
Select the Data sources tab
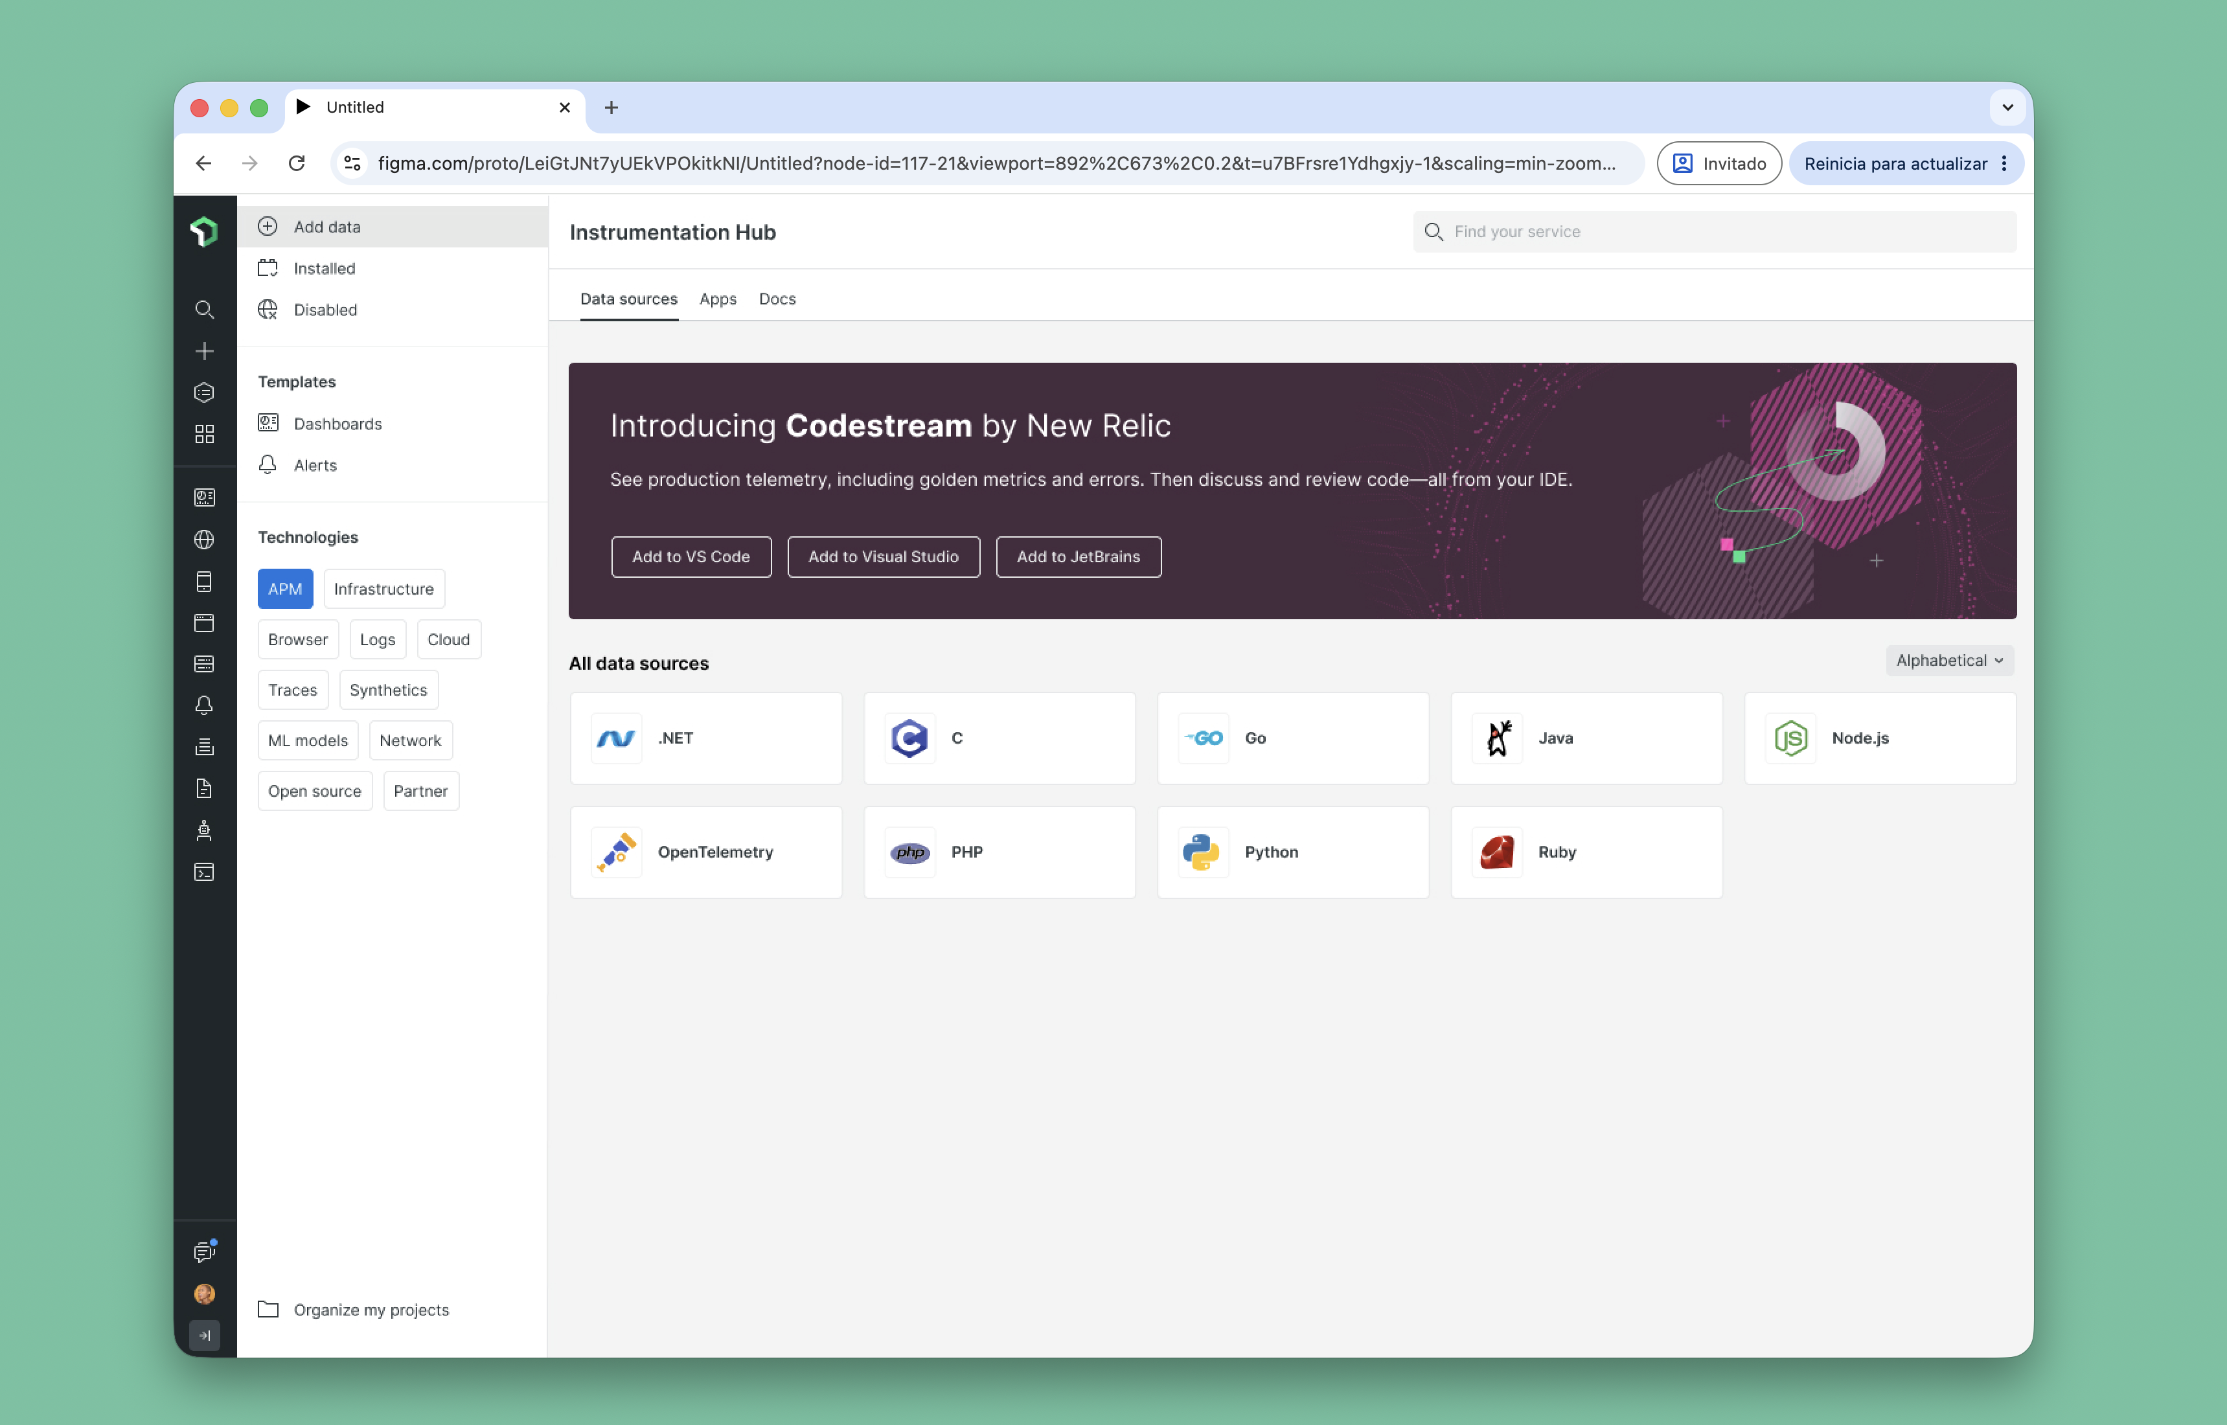tap(628, 299)
